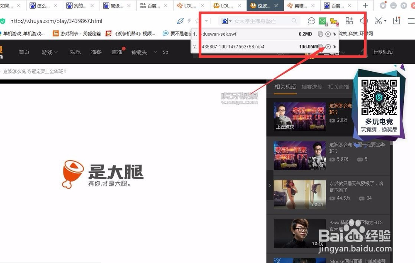
Task: Click the download arrow icon for duowan-sdk.swf
Action: (x=334, y=34)
